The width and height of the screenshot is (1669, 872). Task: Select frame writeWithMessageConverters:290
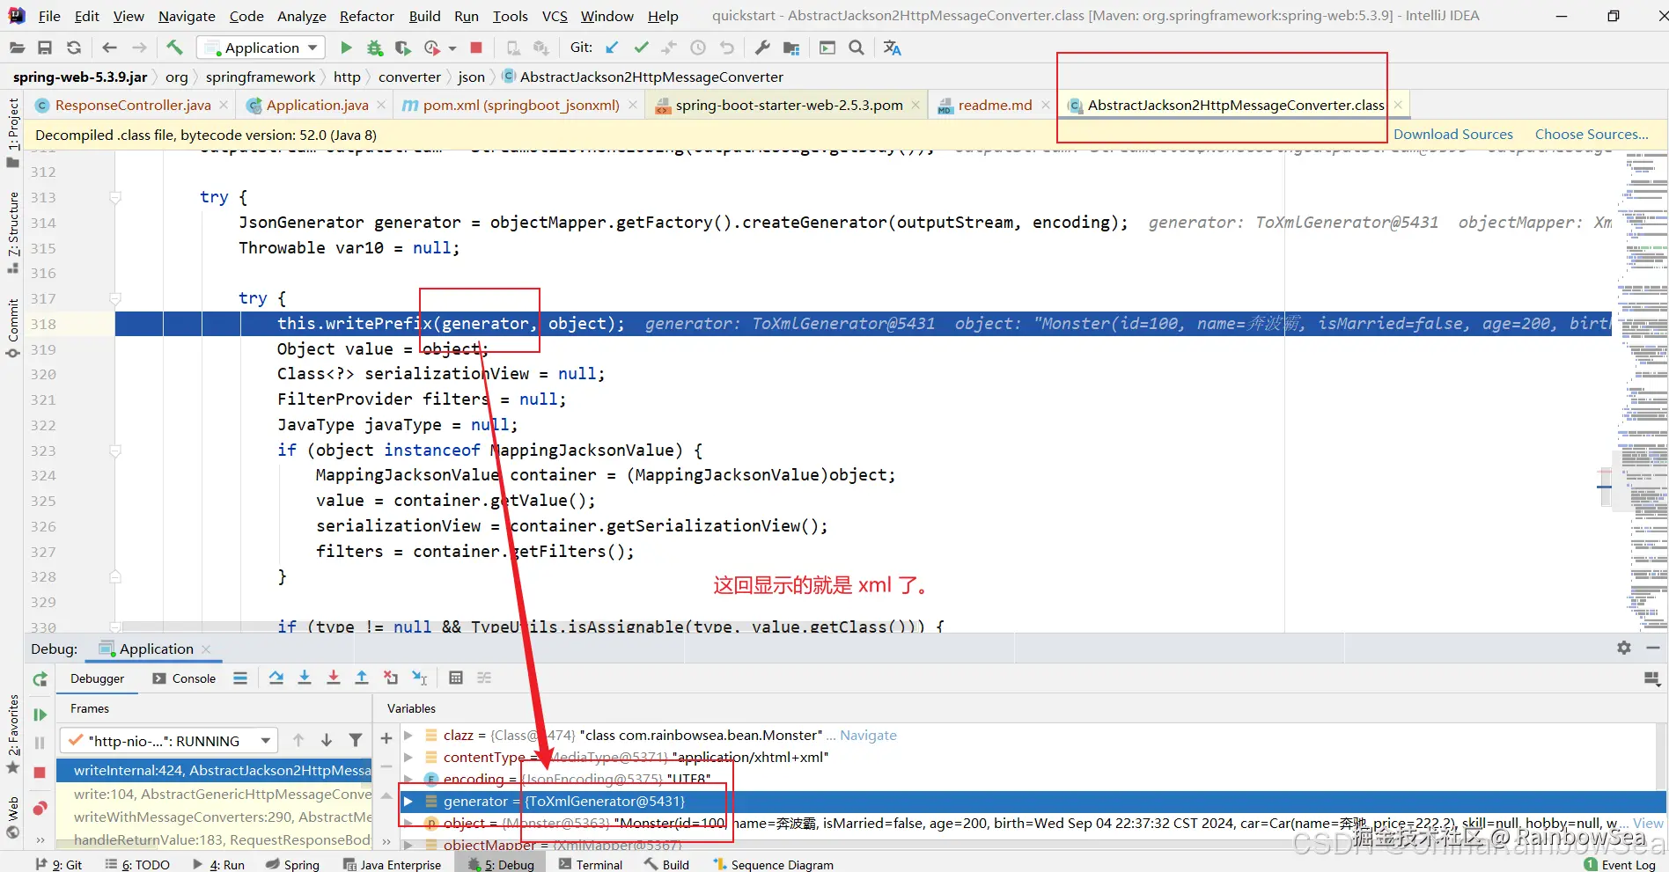[214, 817]
